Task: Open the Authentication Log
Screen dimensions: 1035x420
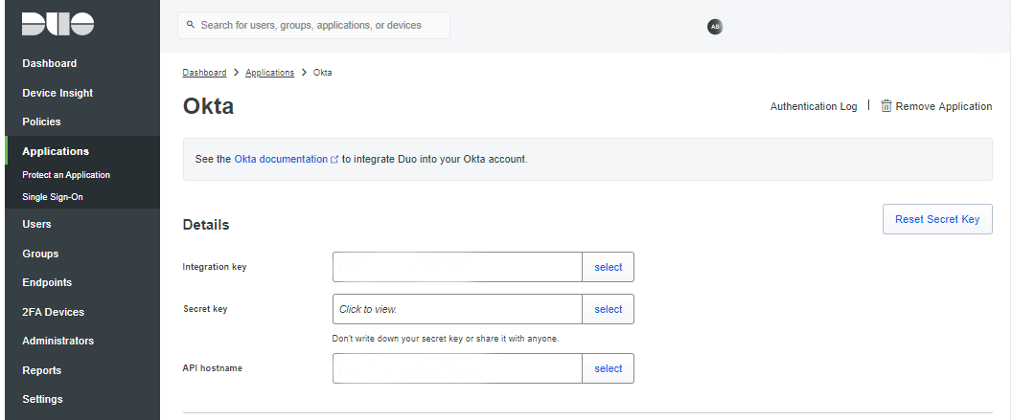Action: 814,106
